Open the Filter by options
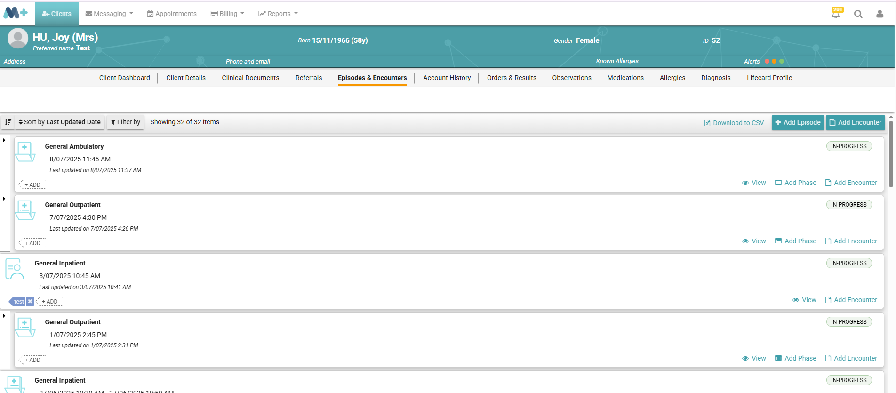This screenshot has height=393, width=896. click(125, 122)
